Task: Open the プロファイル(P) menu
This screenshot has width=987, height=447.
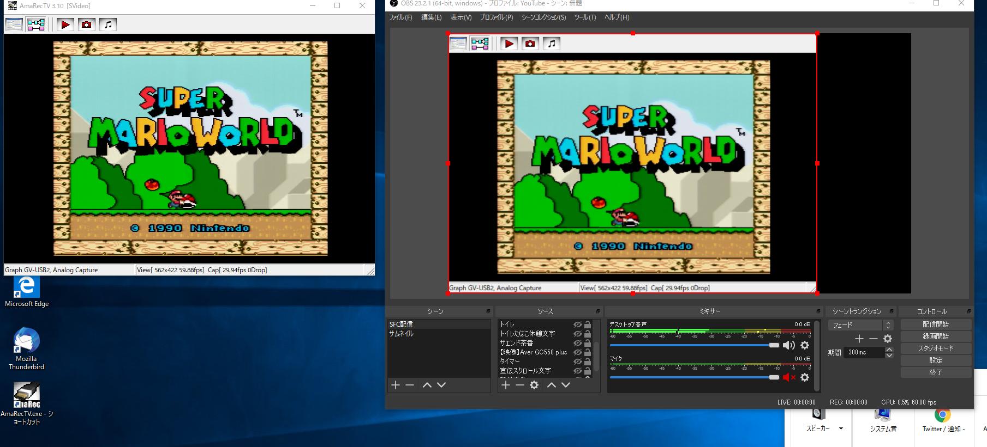Action: (x=497, y=17)
